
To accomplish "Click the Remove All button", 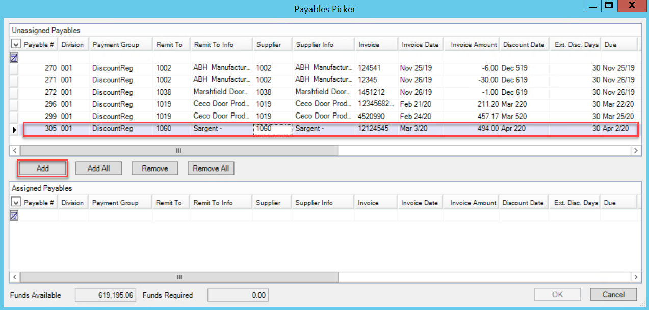I will click(x=211, y=168).
